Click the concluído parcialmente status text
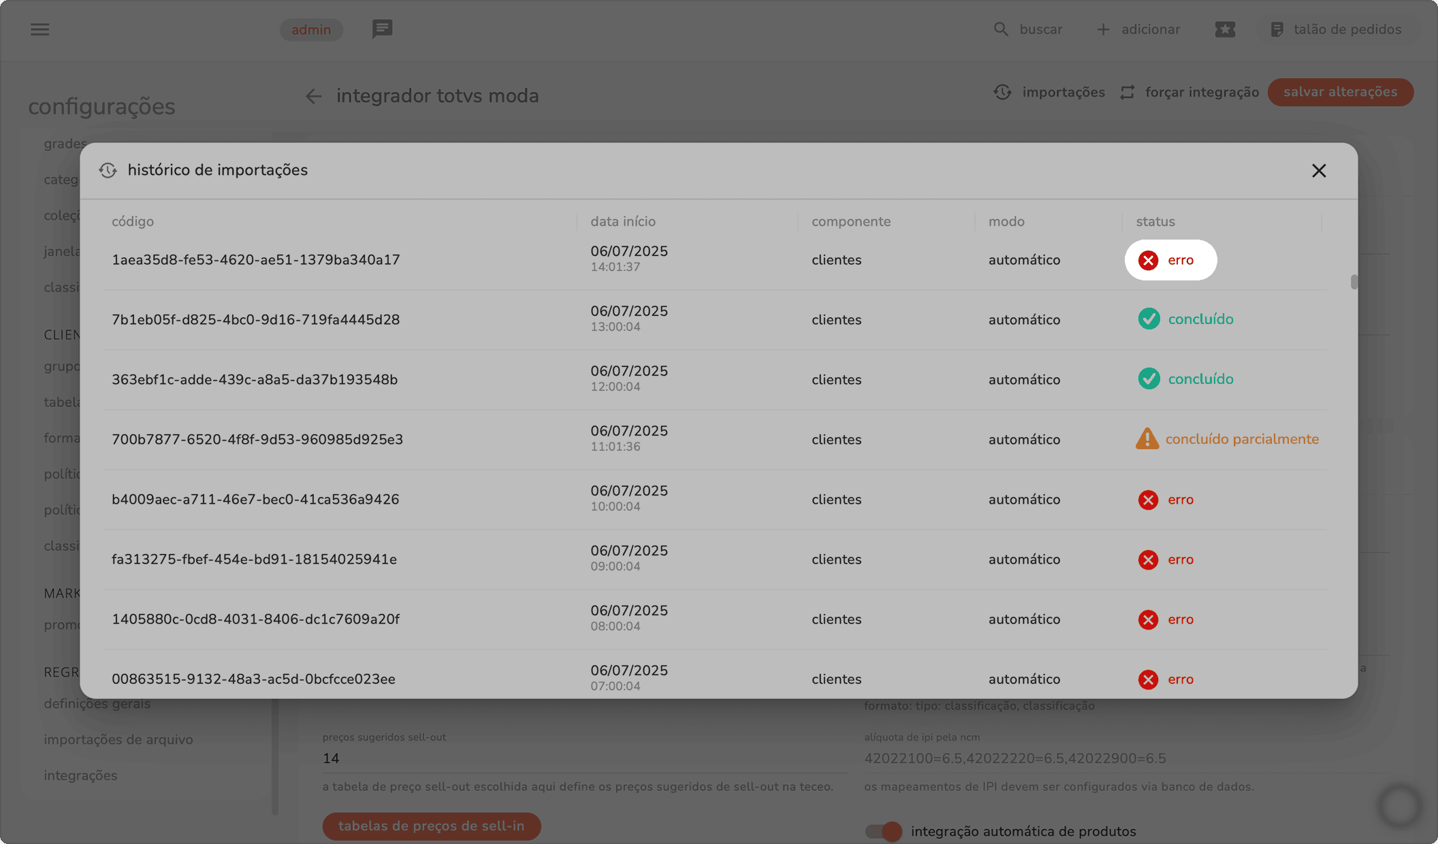This screenshot has width=1438, height=844. [1242, 439]
